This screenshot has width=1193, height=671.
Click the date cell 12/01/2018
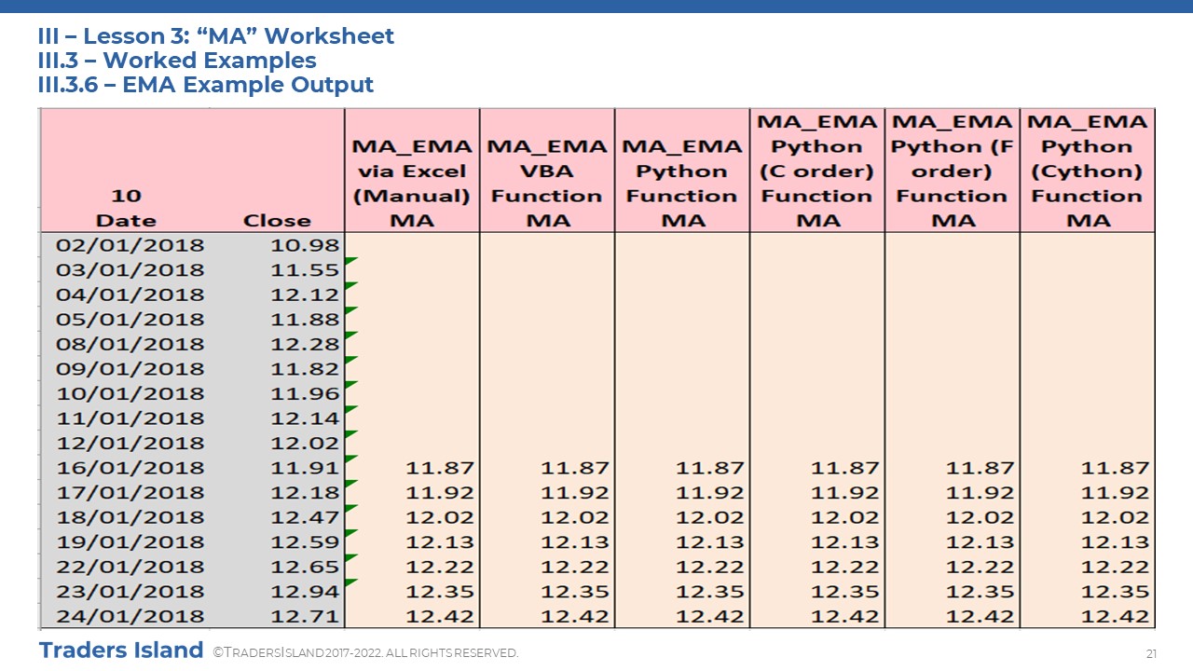(130, 443)
